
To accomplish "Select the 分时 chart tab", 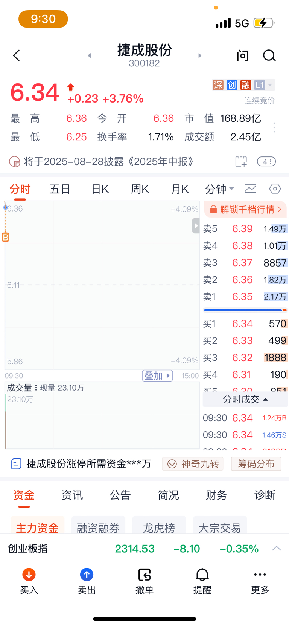I will 20,189.
